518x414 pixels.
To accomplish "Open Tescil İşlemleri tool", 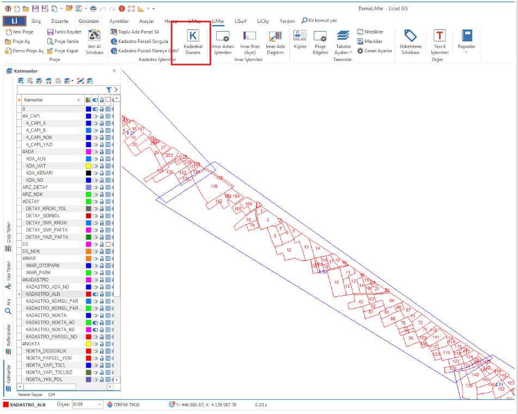I will (x=440, y=41).
